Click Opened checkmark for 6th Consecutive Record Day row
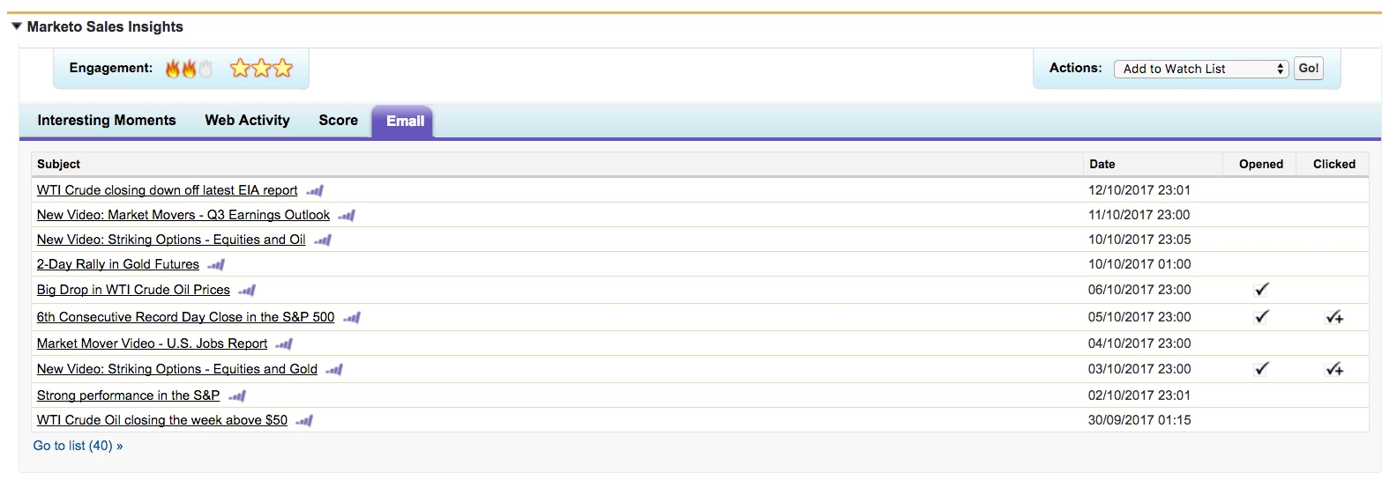Viewport: 1382px width, 495px height. click(x=1261, y=316)
